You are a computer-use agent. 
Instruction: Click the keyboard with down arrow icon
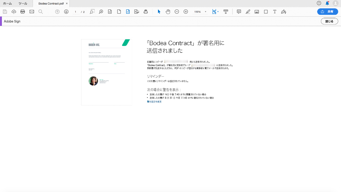pyautogui.click(x=226, y=12)
